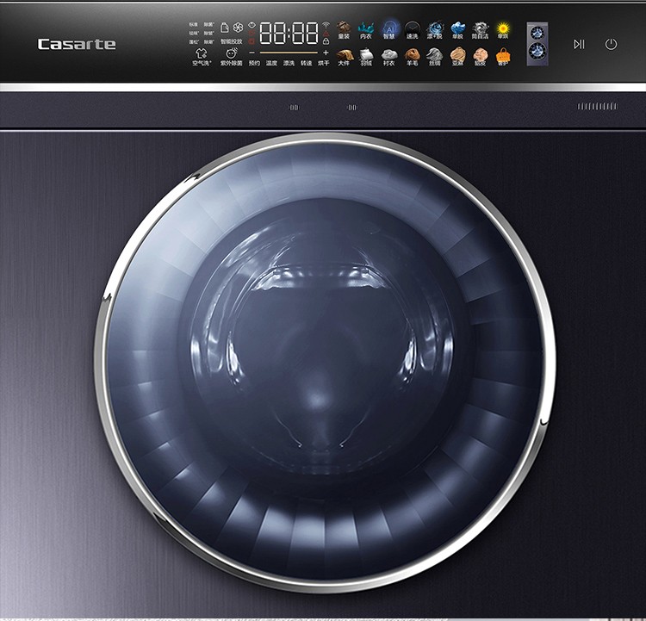Select the 内衣 underwear wash program
646x621 pixels.
tap(366, 30)
